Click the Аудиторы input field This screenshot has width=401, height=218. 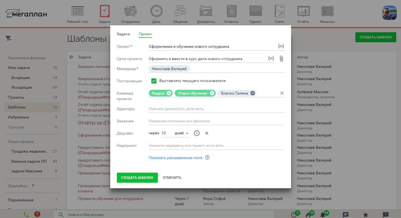[216, 109]
